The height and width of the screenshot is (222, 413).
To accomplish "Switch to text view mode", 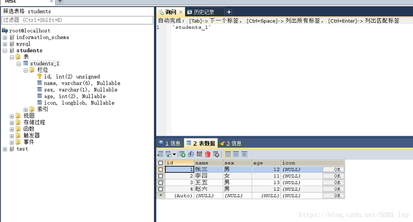I will (245, 155).
